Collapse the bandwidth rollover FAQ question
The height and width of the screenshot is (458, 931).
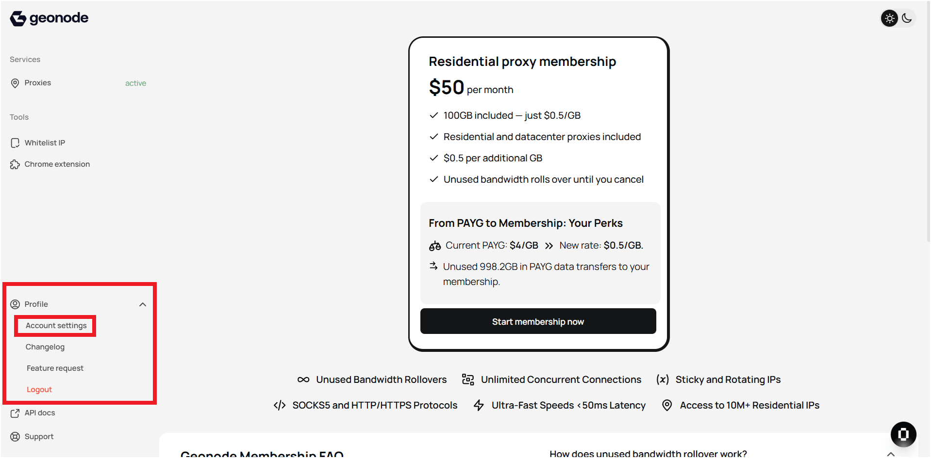pos(891,454)
